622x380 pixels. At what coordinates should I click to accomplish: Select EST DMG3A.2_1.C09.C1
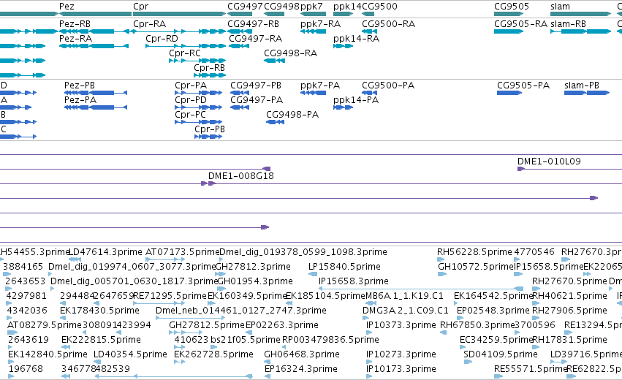pos(406,311)
